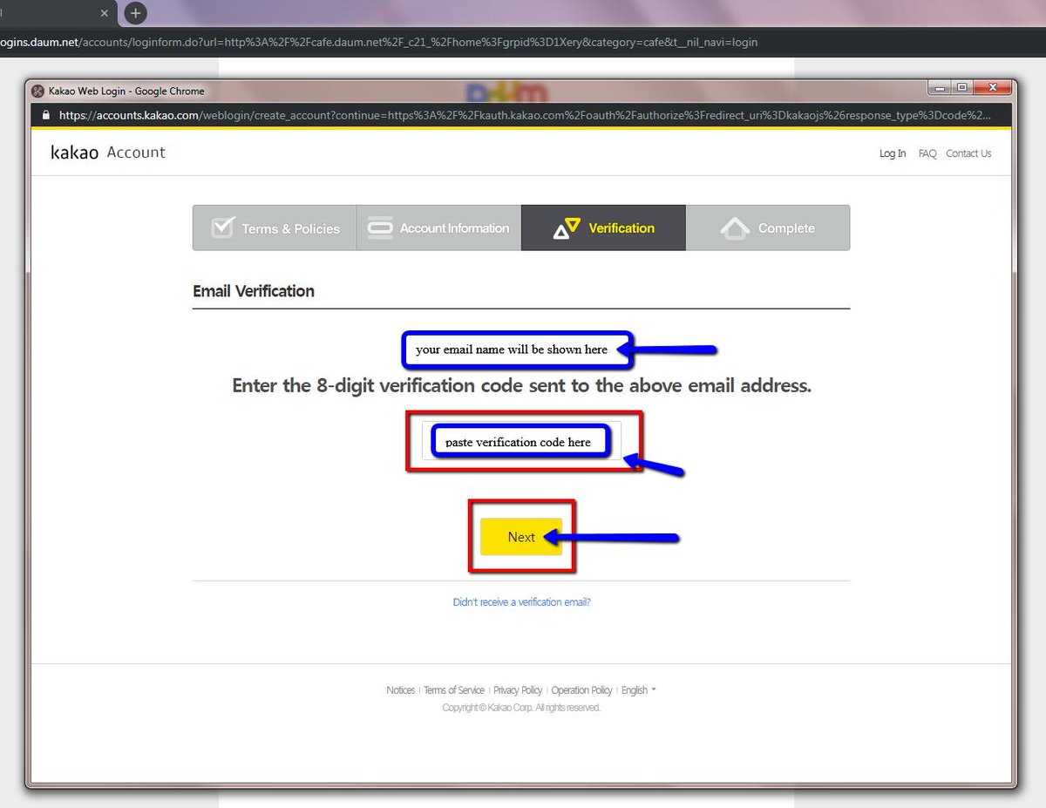The width and height of the screenshot is (1046, 808).
Task: Maximize the Kakao Web Login window
Action: (x=961, y=87)
